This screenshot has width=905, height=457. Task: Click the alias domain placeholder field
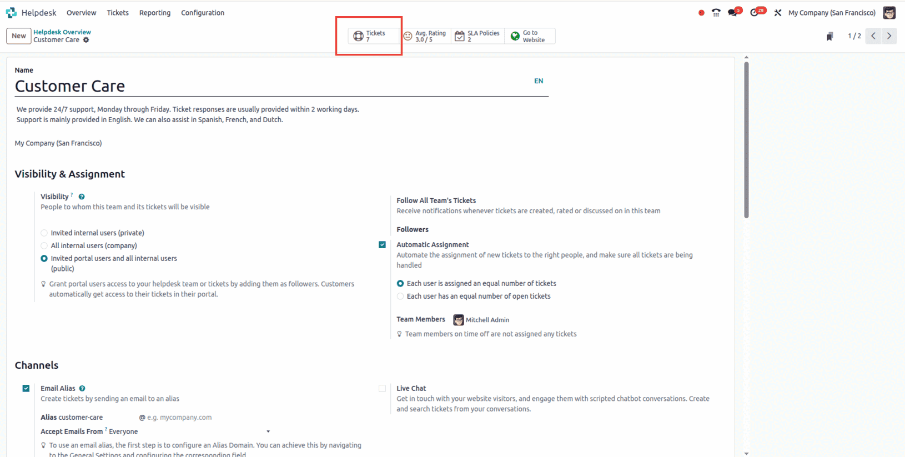tap(179, 418)
